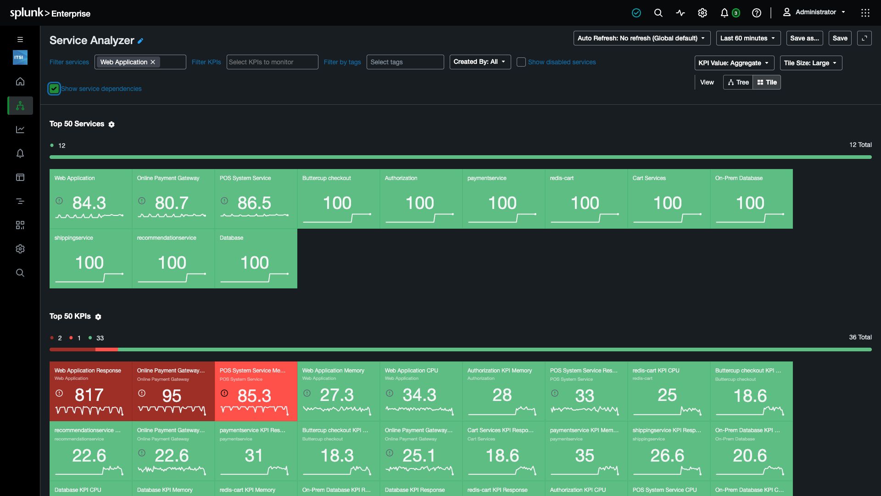Click the dark red KPI status bar segment
The height and width of the screenshot is (496, 881).
point(72,349)
